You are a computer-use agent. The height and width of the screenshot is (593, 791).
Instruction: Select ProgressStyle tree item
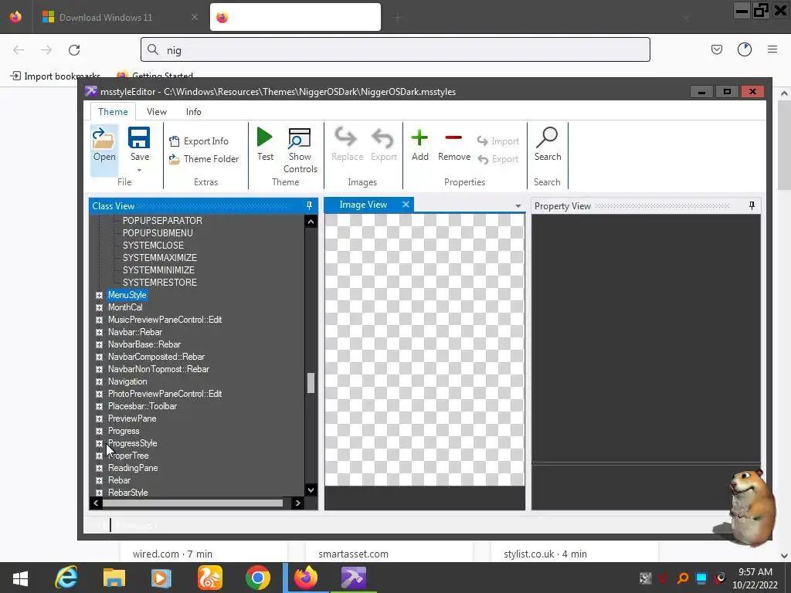[x=133, y=443]
